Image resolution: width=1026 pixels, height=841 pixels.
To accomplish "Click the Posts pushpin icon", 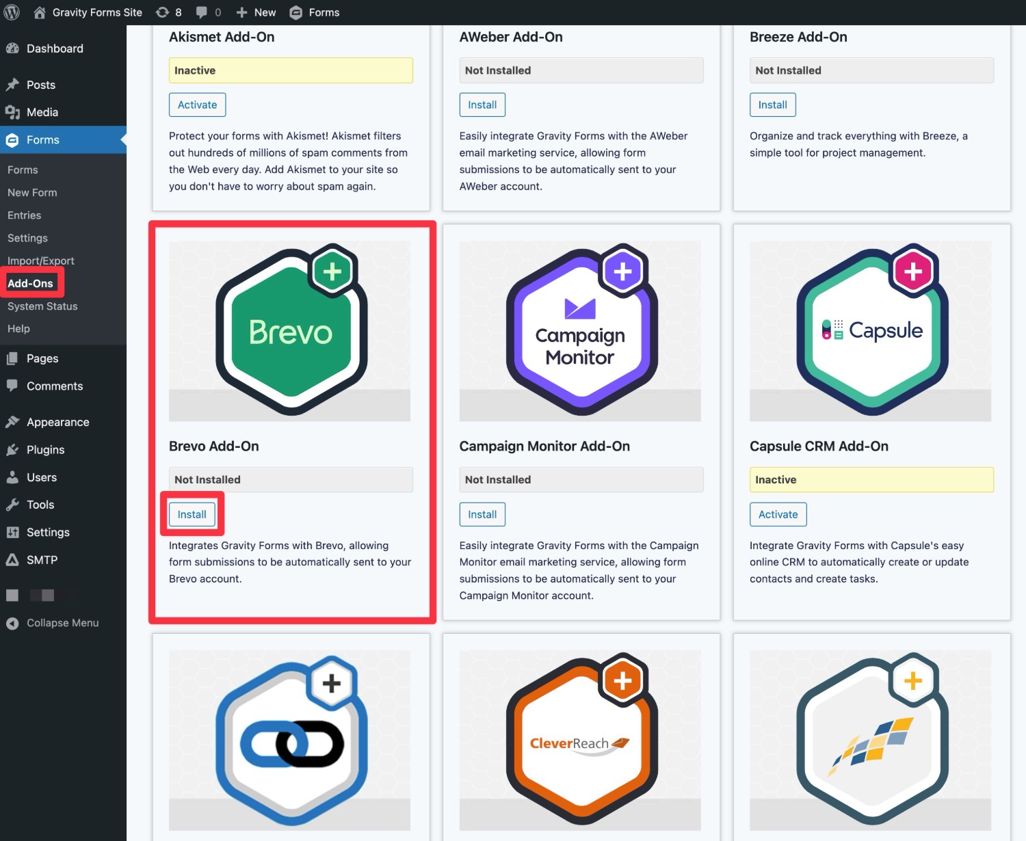I will click(x=12, y=85).
